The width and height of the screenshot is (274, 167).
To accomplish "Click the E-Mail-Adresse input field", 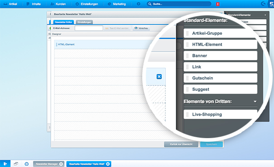I will (89, 28).
